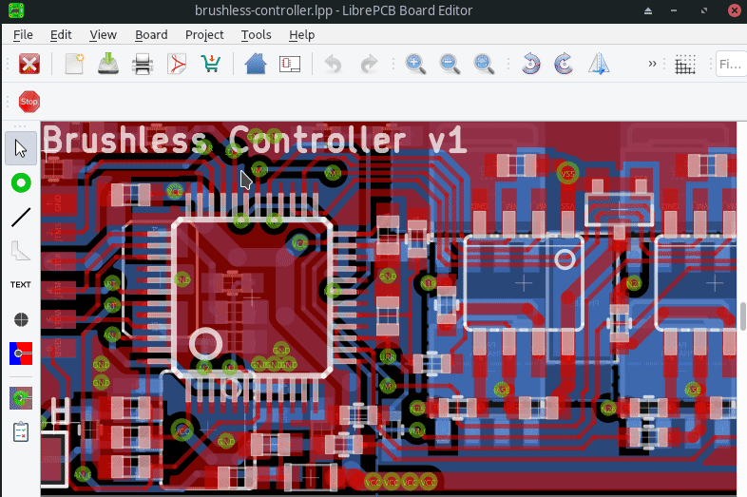Screen dimensions: 747x497
Task: Open the Help menu
Action: 301,35
